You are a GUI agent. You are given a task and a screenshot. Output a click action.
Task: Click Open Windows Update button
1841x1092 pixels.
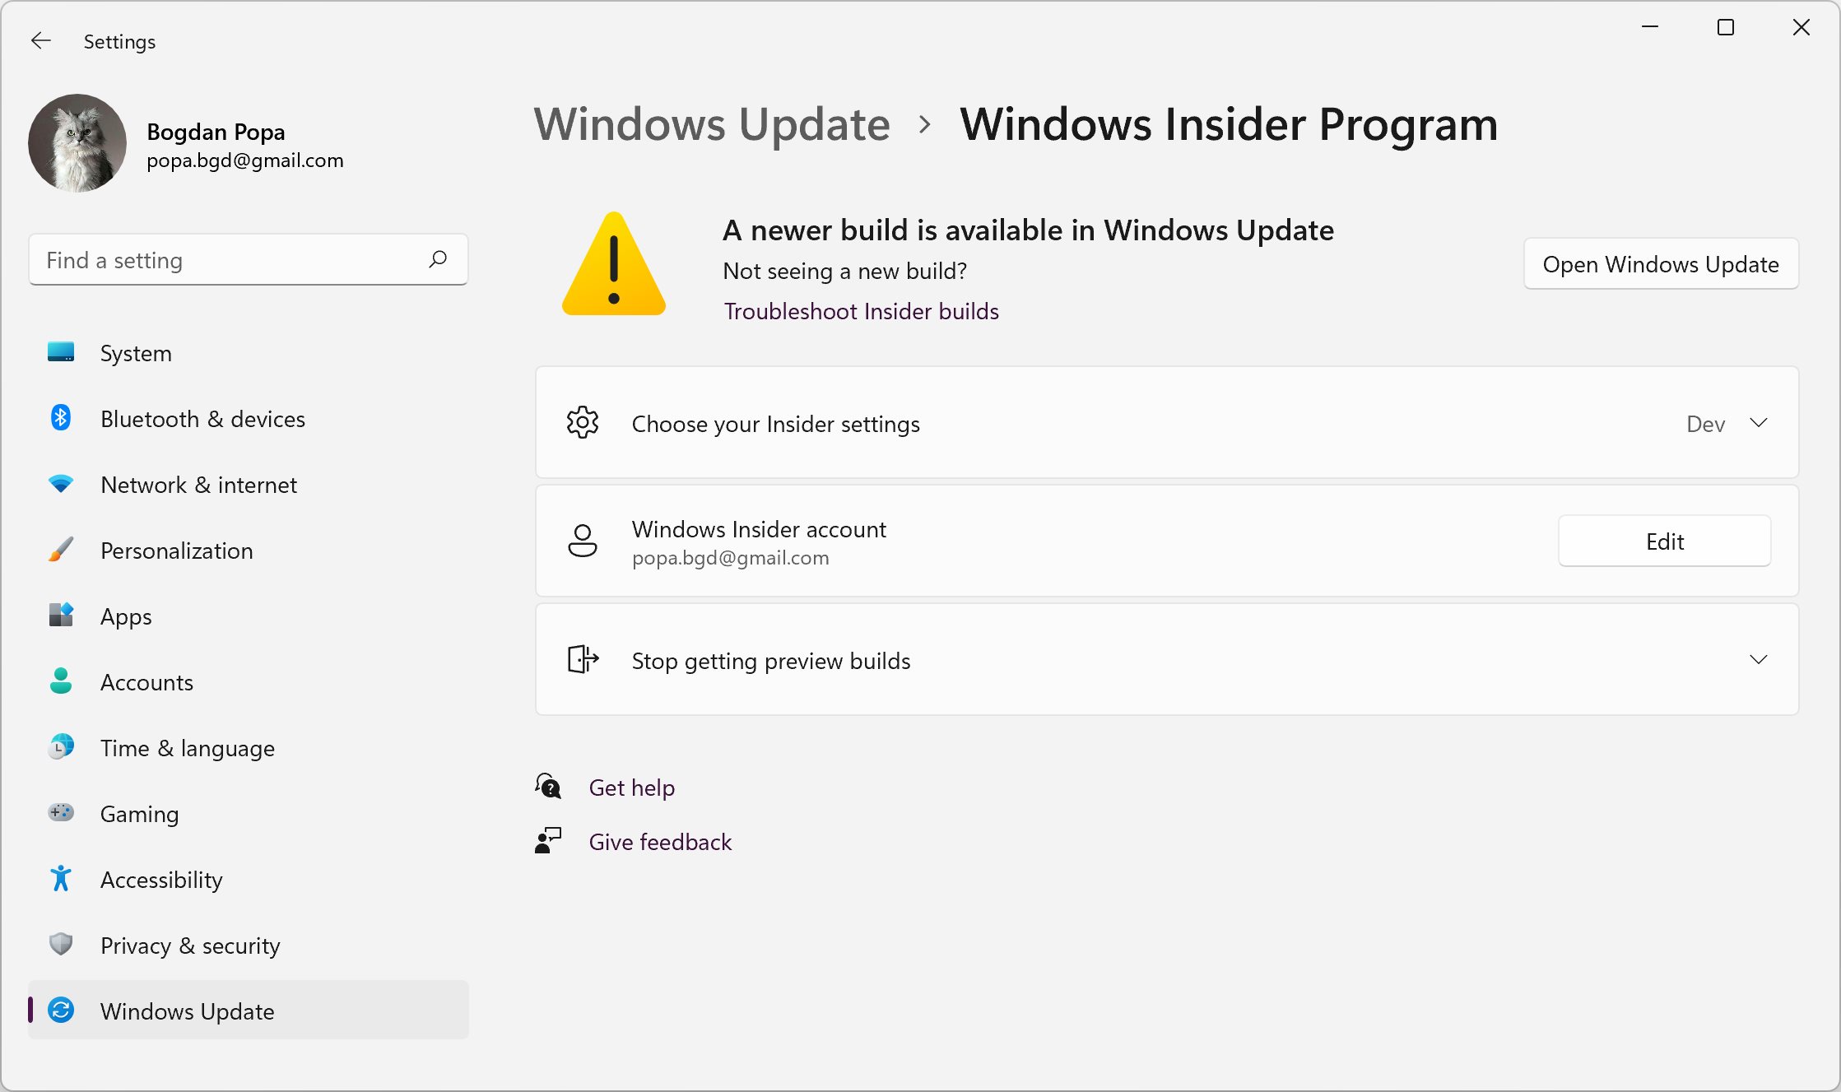(1661, 264)
